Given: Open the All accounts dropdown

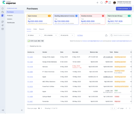Looking at the screenshot, I should tap(67, 35).
